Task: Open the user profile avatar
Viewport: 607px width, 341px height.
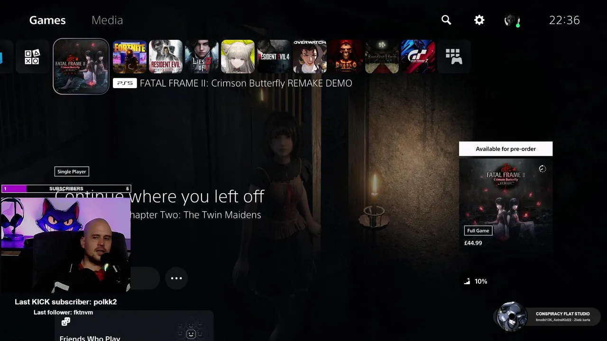Action: 512,20
